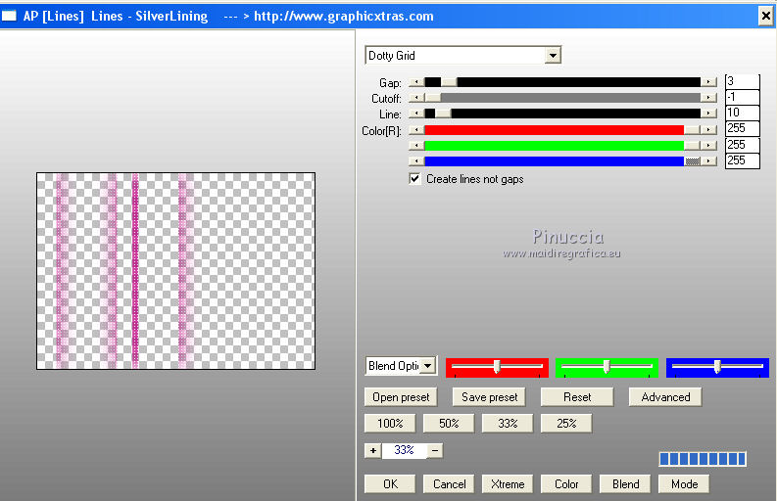
Task: Zoom out with the minus button
Action: 435,450
